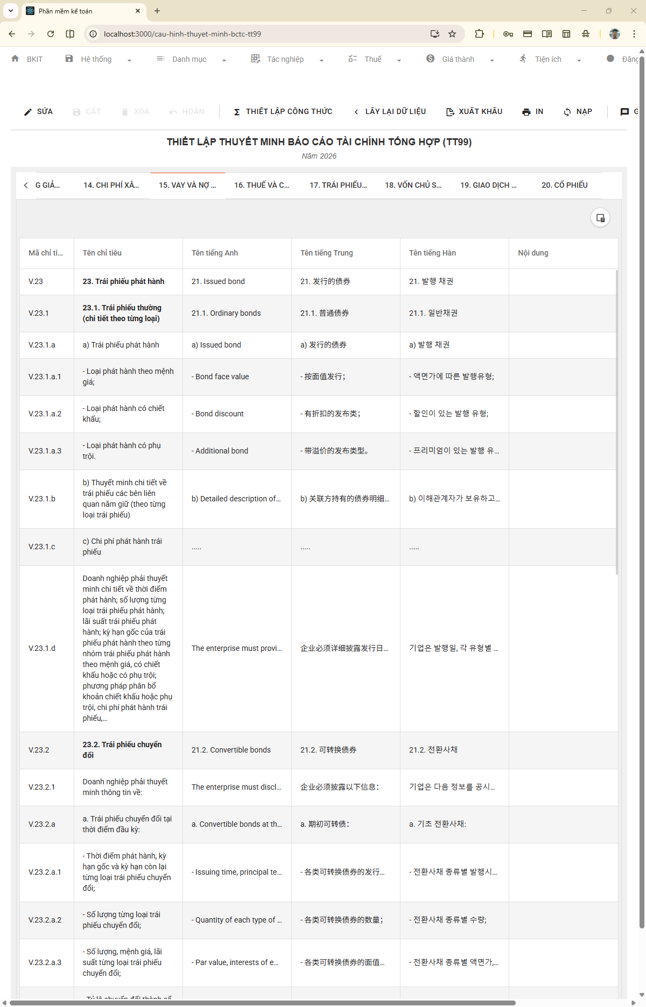Click the SỬA edit pencil button
Viewport: 646px width, 1007px height.
tap(38, 112)
